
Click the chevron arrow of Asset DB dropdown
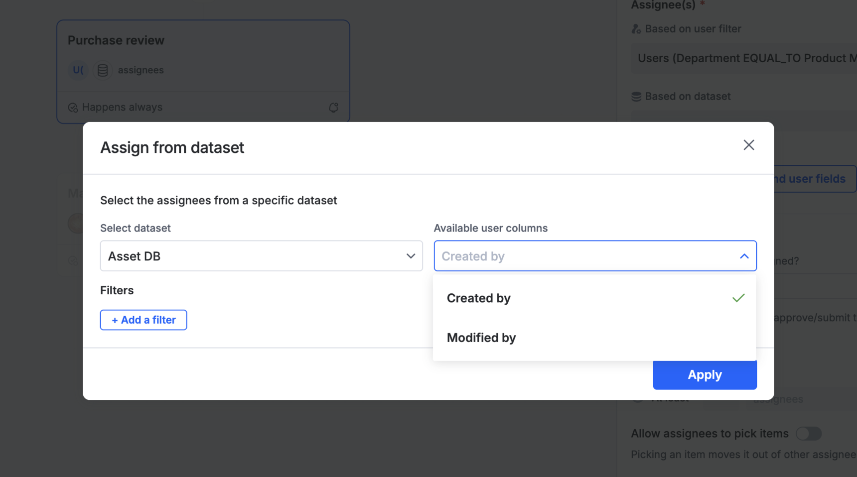click(411, 256)
